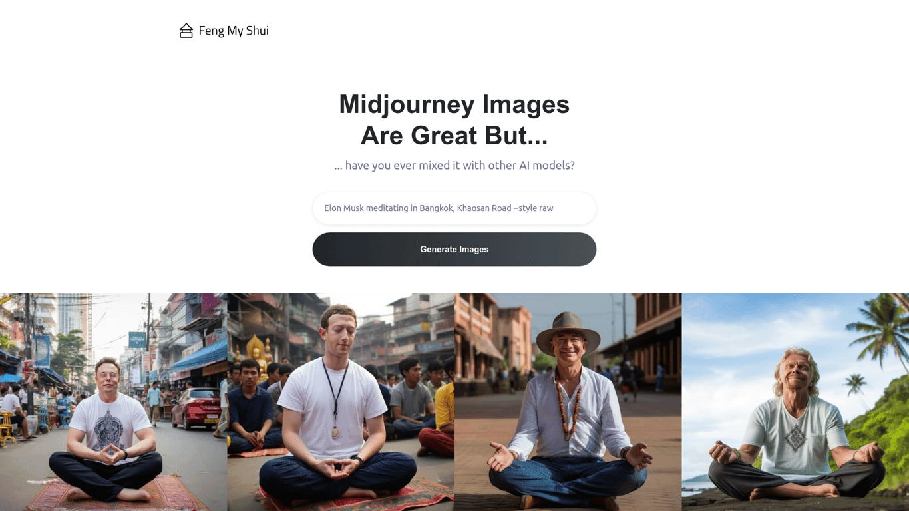Viewport: 909px width, 511px height.
Task: Select the "Midjourney Images Are Great But..." headline
Action: pos(454,120)
